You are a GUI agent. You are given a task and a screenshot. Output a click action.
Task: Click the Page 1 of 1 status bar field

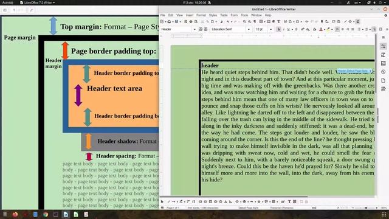click(173, 207)
